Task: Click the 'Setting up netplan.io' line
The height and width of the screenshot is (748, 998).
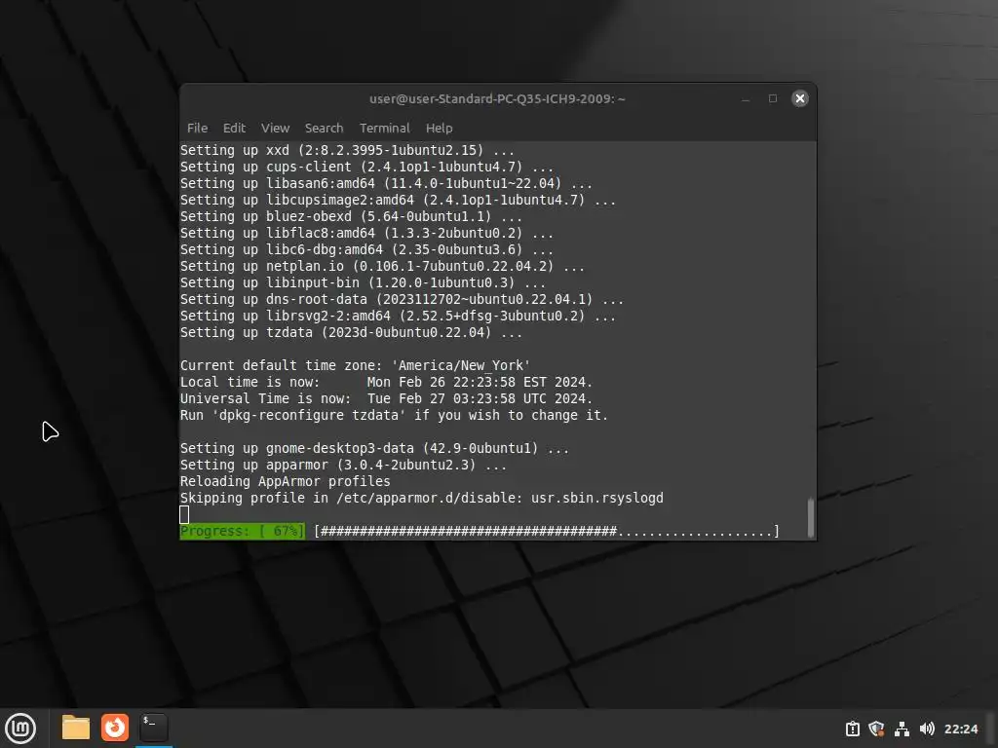Action: (382, 267)
